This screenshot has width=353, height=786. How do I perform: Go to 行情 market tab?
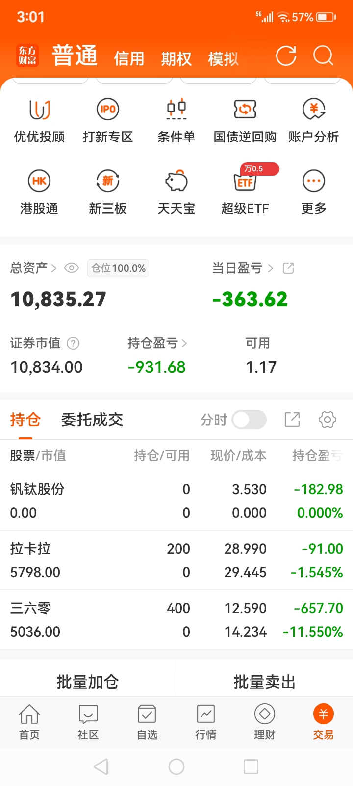(x=206, y=722)
